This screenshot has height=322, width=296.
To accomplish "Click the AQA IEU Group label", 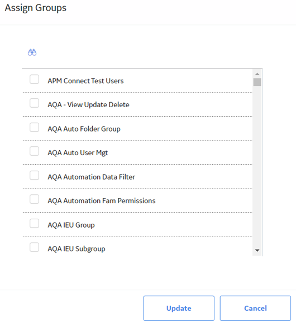I will coord(71,225).
